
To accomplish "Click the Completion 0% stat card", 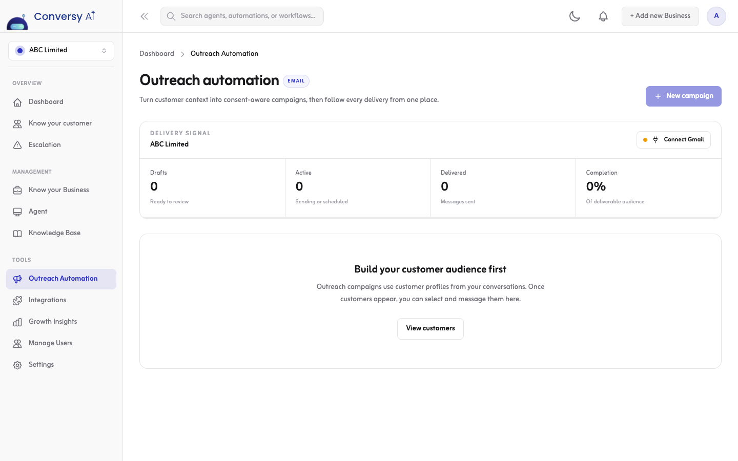I will (x=648, y=187).
